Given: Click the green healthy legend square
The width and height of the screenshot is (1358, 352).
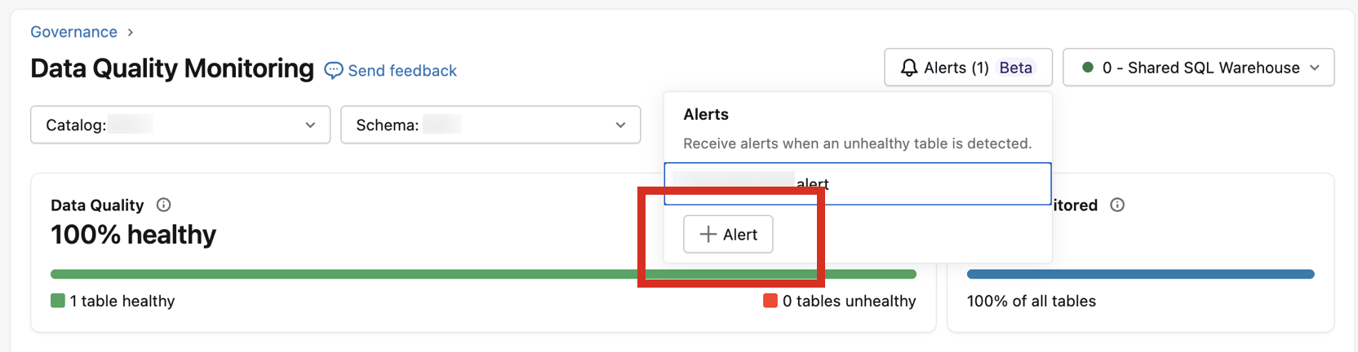Looking at the screenshot, I should 58,301.
